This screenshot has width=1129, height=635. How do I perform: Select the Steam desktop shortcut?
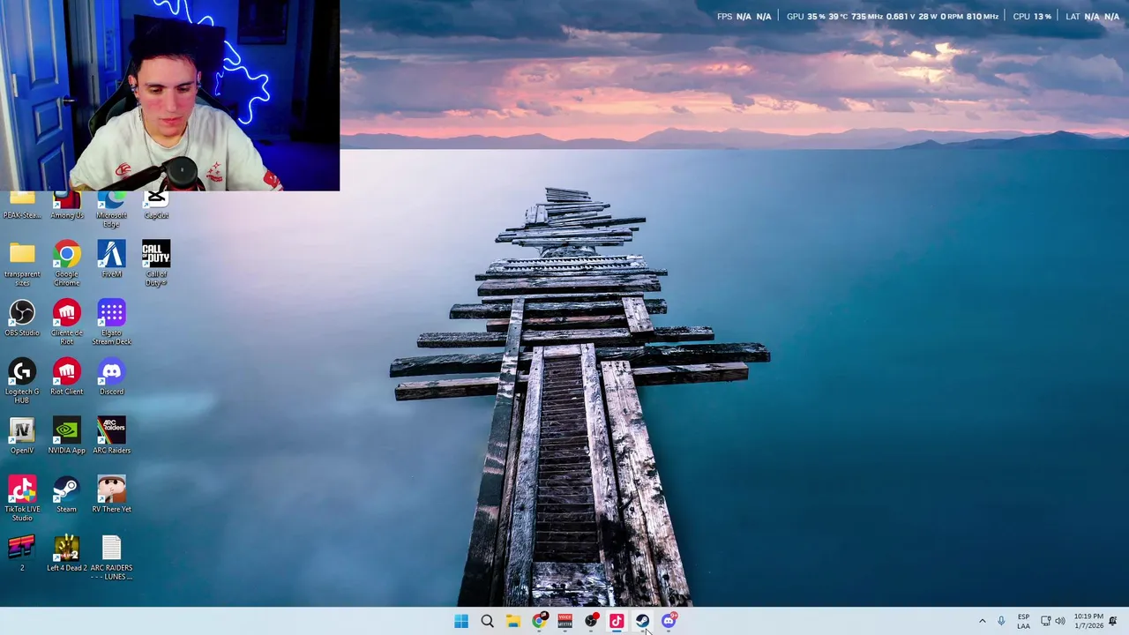[67, 494]
